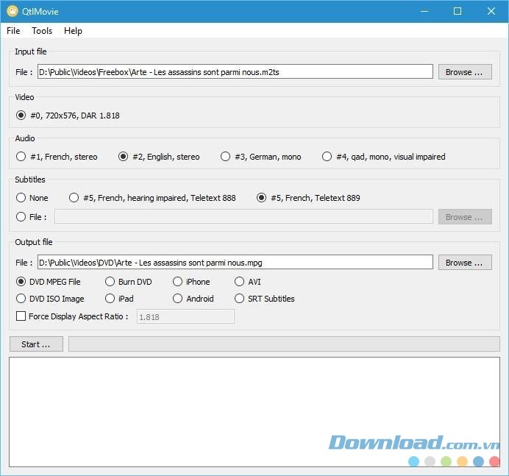The width and height of the screenshot is (509, 476).
Task: Open the Tools menu
Action: (42, 31)
